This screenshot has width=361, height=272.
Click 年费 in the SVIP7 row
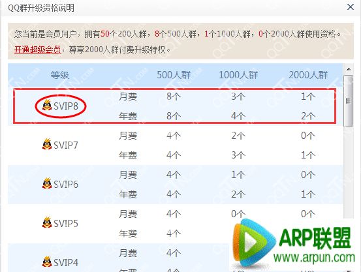tap(128, 155)
